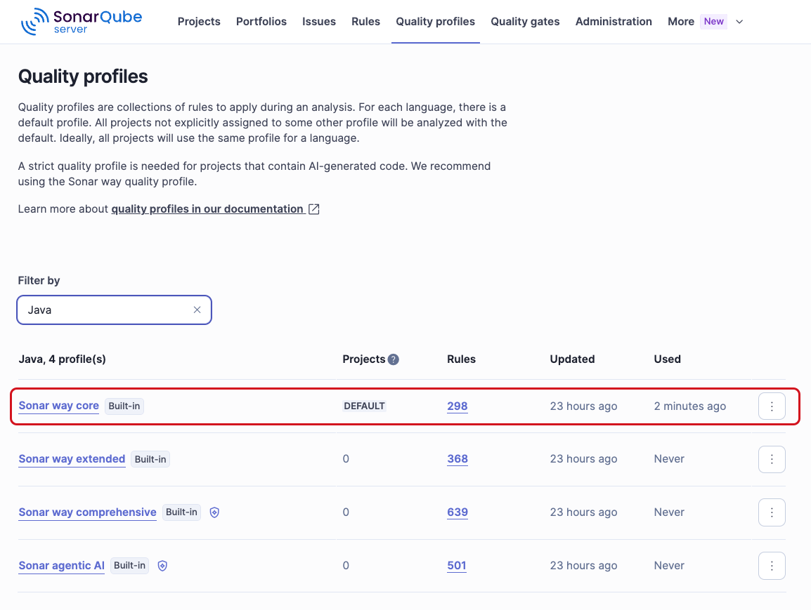
Task: Click '23 hours ago' in Sonar way core row
Action: (x=583, y=406)
